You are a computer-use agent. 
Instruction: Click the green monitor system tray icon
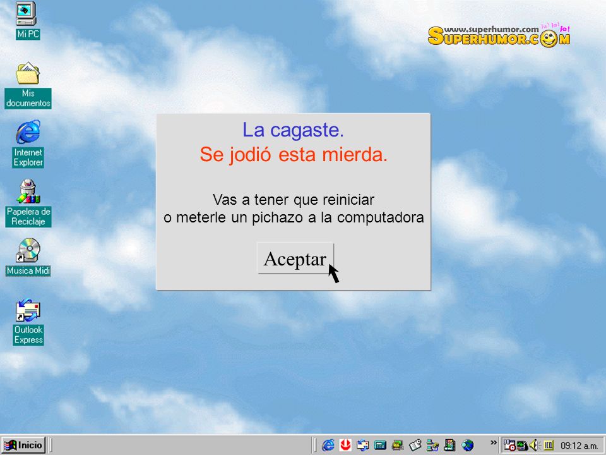pyautogui.click(x=522, y=446)
